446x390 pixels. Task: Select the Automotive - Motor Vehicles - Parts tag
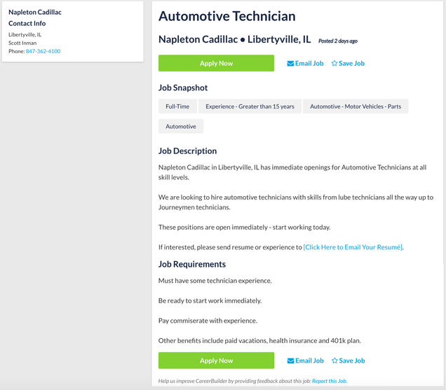point(356,106)
